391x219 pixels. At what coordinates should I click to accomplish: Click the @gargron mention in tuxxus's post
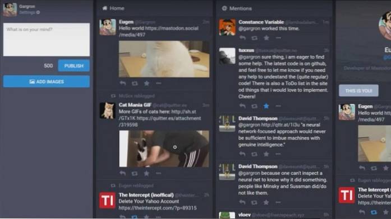coord(250,57)
